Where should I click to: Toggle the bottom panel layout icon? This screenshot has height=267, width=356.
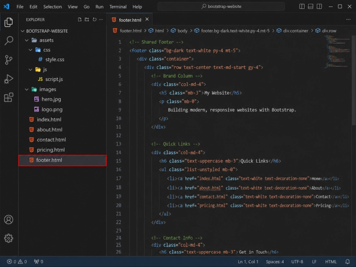(x=310, y=6)
